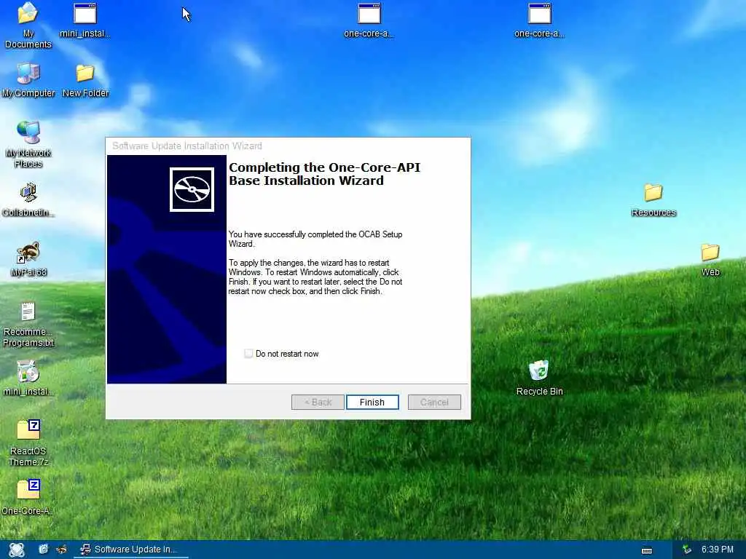This screenshot has width=746, height=559.
Task: Select the Recycle Bin icon
Action: [539, 378]
